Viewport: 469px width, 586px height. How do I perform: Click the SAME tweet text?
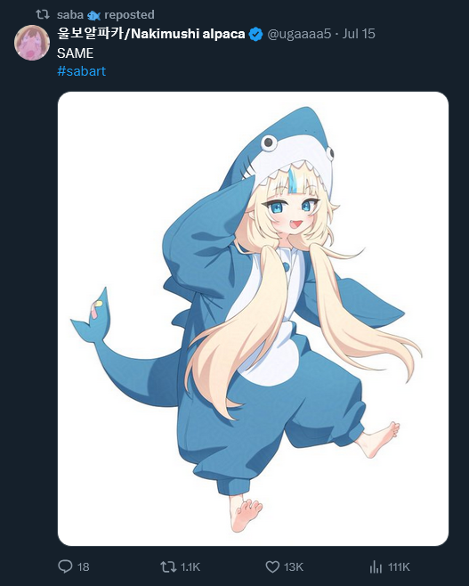pyautogui.click(x=75, y=53)
